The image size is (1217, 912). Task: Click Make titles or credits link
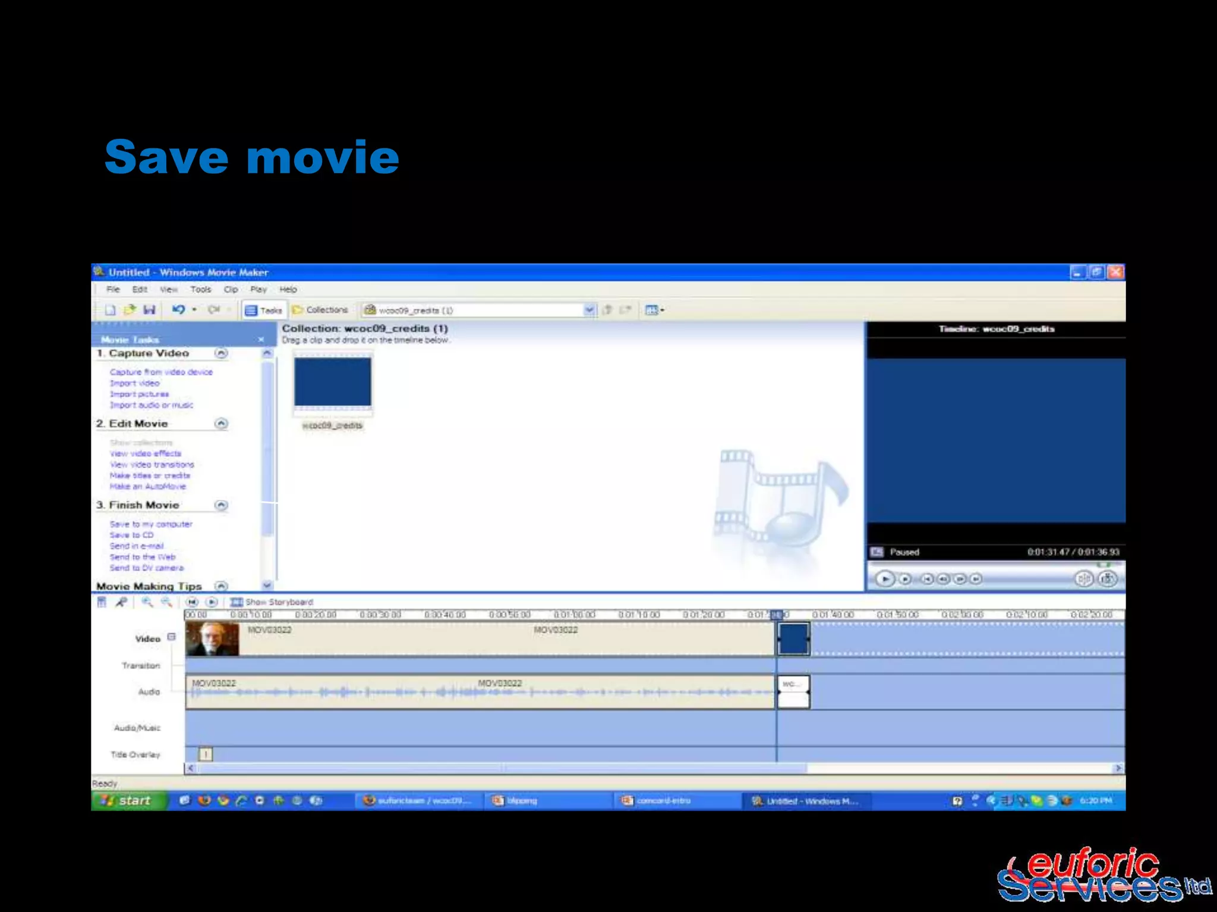[150, 476]
